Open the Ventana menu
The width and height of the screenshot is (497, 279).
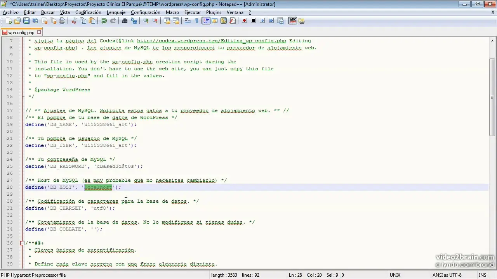point(235,12)
